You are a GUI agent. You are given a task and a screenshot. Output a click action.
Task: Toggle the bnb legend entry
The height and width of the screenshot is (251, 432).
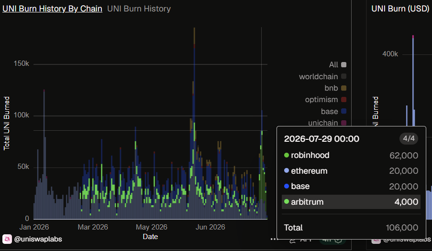click(x=335, y=88)
